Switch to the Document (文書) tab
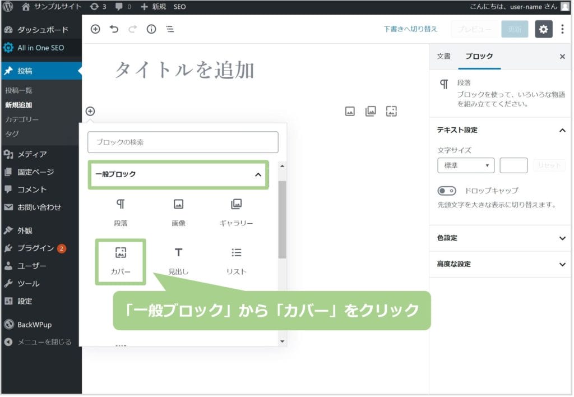 point(443,56)
